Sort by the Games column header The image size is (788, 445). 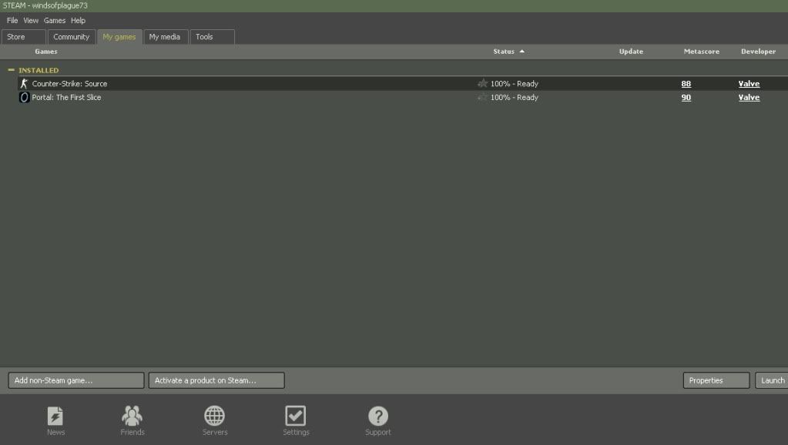coord(45,52)
